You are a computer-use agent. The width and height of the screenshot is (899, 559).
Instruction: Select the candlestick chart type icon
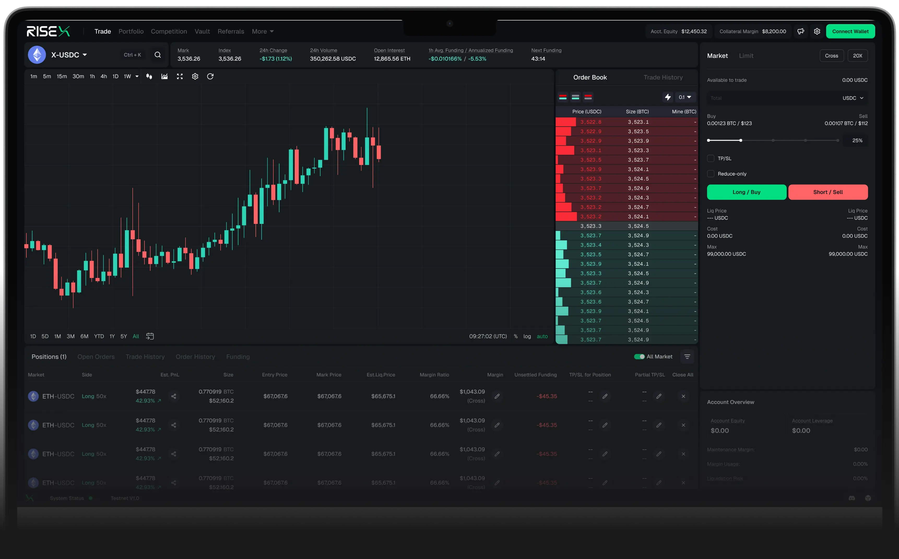149,76
